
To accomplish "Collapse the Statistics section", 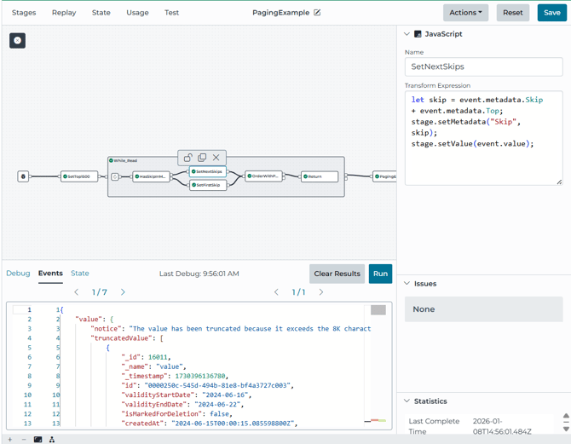I will tap(407, 401).
